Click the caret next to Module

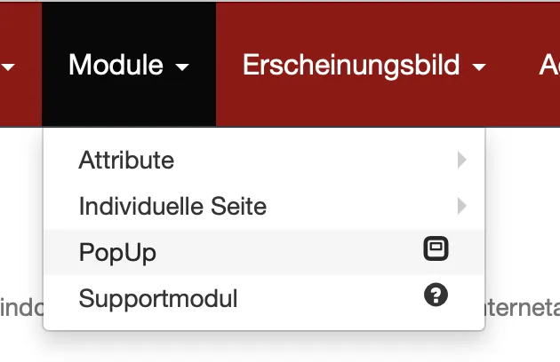pyautogui.click(x=182, y=67)
